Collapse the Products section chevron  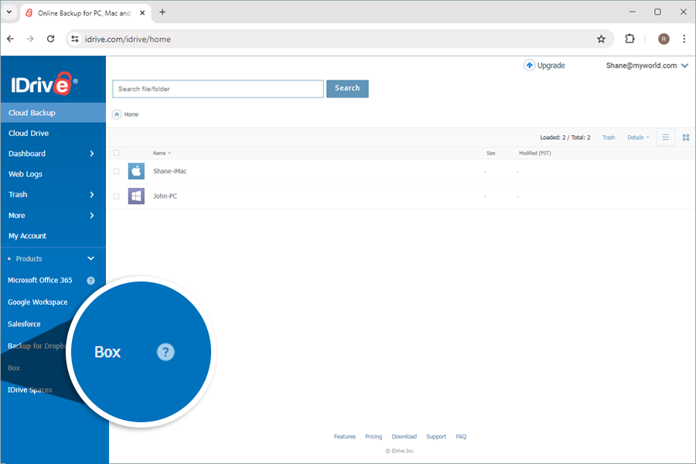pyautogui.click(x=90, y=258)
